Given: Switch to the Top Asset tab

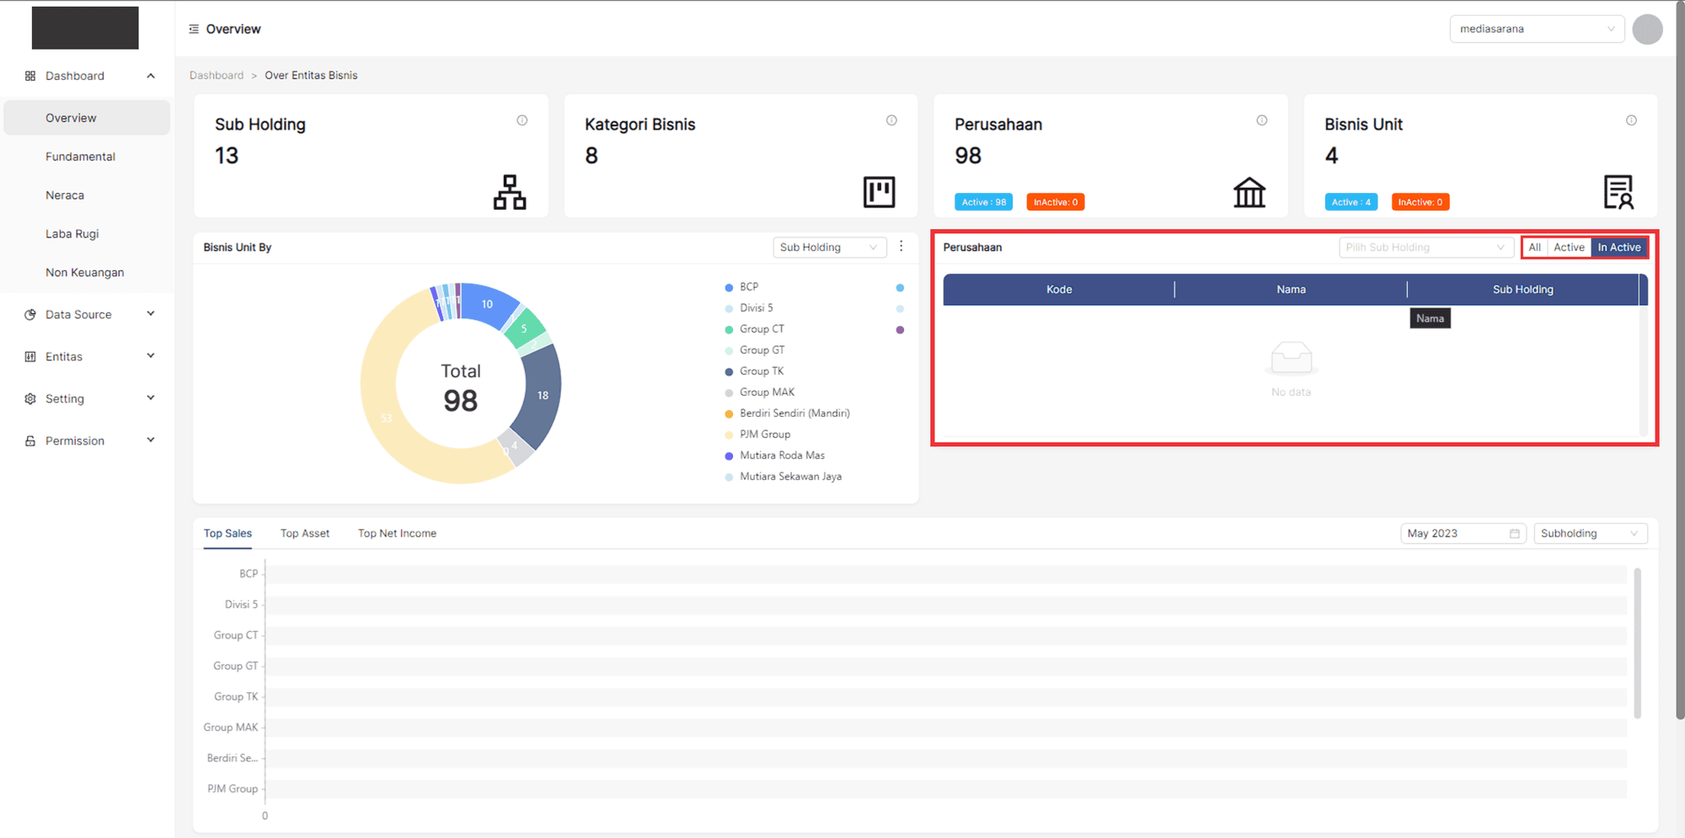Looking at the screenshot, I should click(x=304, y=533).
